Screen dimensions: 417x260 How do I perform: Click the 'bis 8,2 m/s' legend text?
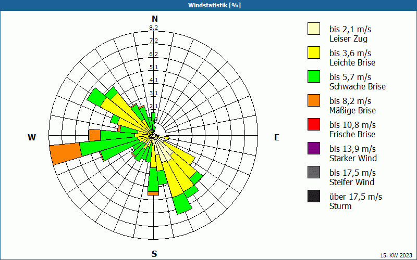[350, 101]
